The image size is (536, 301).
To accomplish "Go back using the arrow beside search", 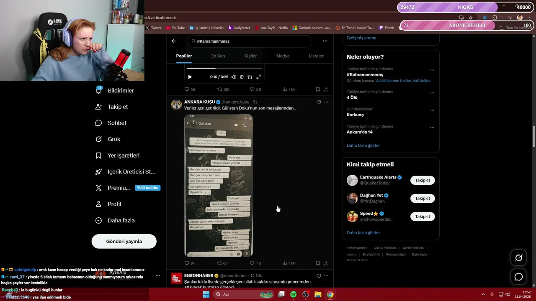I will pyautogui.click(x=174, y=41).
